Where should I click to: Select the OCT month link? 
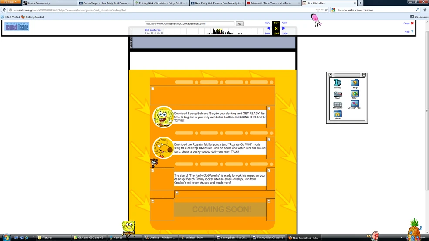pos(284,23)
